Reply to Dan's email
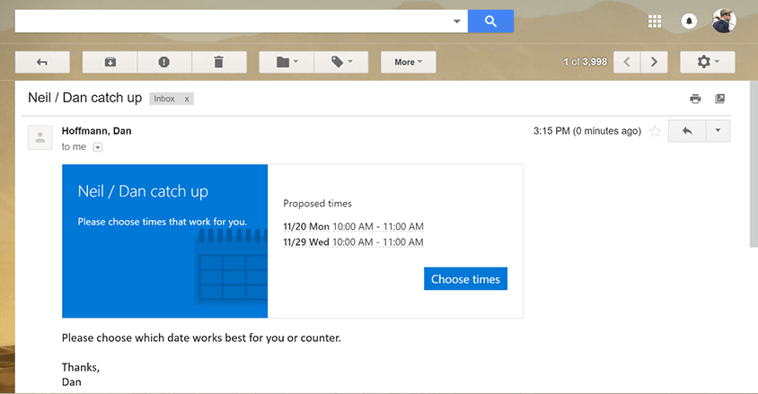The image size is (758, 394). click(687, 131)
